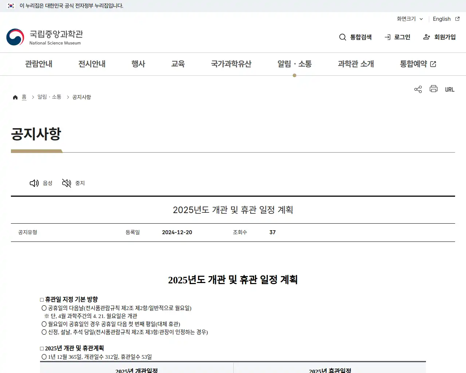The image size is (466, 373).
Task: Click the 국가과학유산 menu item
Action: coord(231,64)
